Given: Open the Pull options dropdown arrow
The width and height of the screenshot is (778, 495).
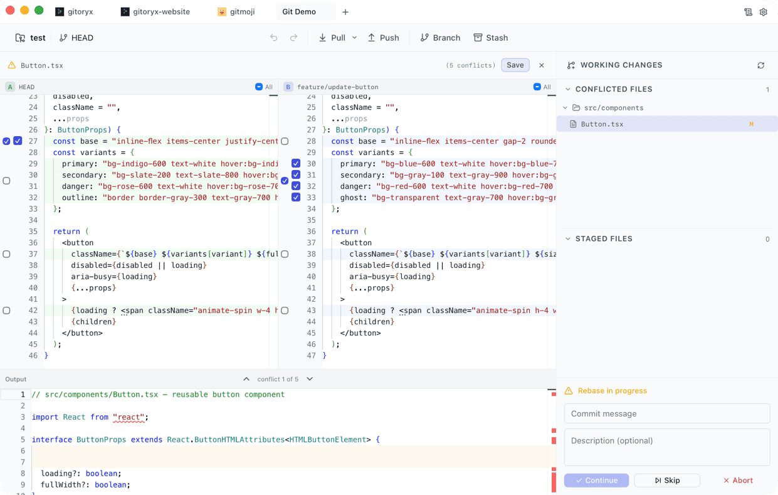Looking at the screenshot, I should click(x=354, y=38).
